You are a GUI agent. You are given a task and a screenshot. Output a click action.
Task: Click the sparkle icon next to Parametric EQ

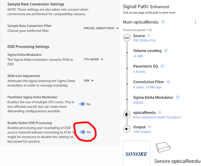coord(162,66)
